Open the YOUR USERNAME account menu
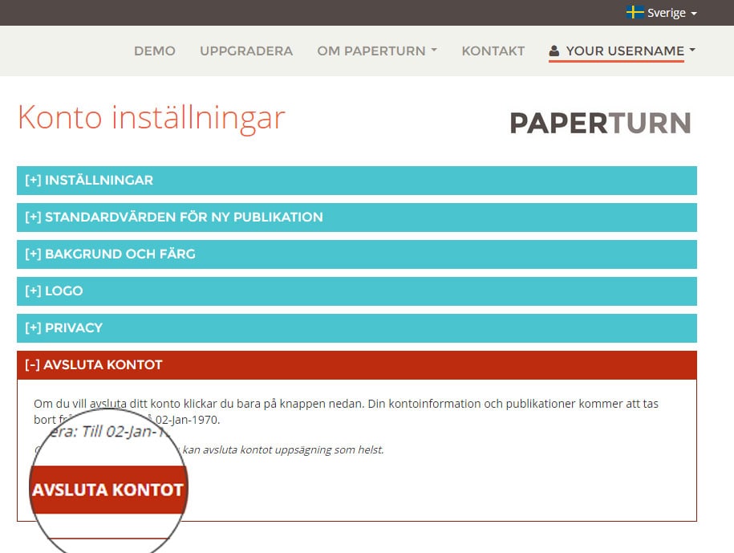 click(x=622, y=51)
